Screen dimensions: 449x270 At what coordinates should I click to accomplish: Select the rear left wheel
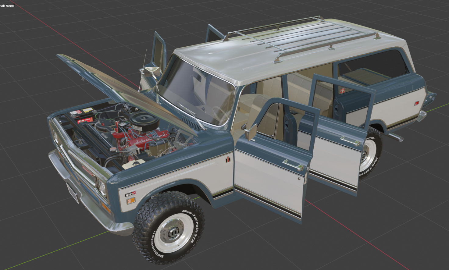[370, 152]
